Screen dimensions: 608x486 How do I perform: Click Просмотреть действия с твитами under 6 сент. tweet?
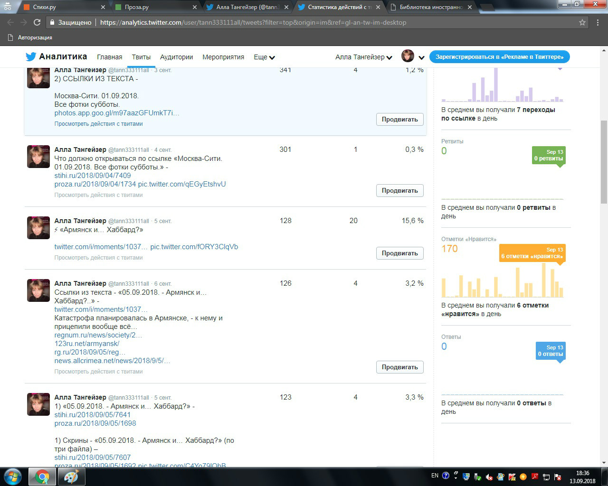(x=98, y=372)
